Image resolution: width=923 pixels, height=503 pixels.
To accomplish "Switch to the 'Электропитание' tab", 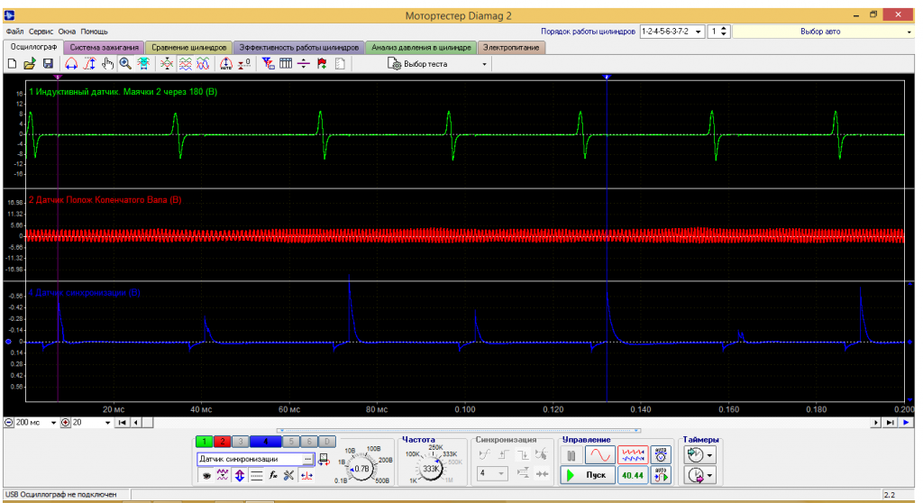I will [511, 47].
